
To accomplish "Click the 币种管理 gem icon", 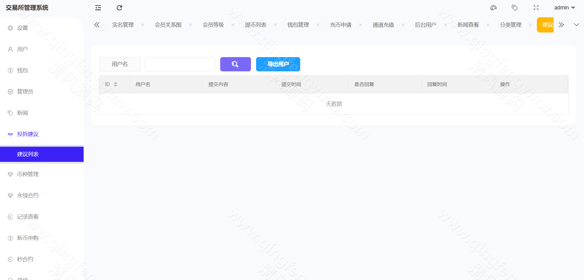I will [x=10, y=174].
